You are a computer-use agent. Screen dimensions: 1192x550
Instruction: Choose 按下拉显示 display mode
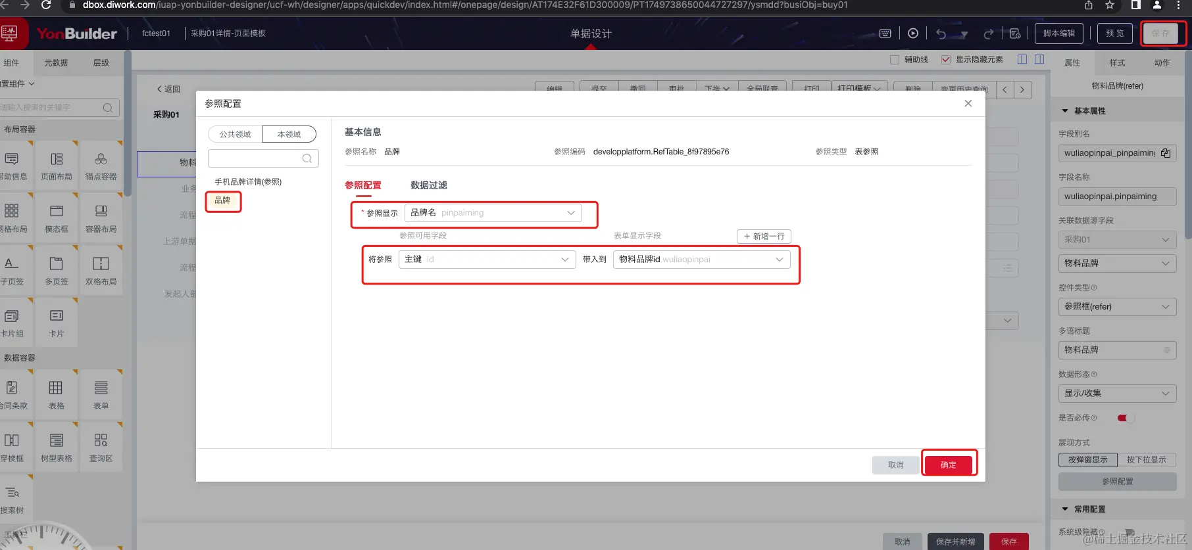pos(1146,460)
